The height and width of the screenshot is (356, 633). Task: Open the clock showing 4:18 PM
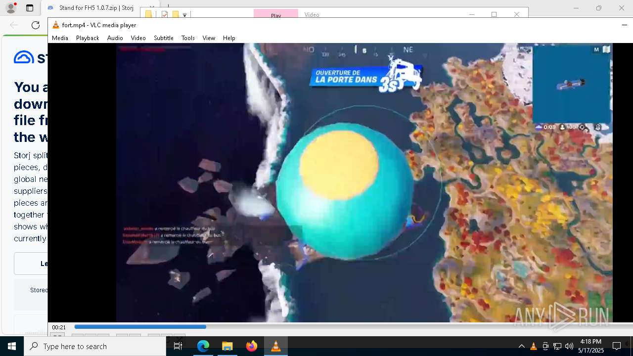591,346
